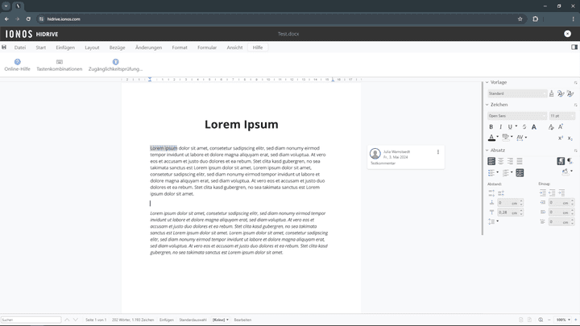Open numbered list style dropdown

point(512,172)
